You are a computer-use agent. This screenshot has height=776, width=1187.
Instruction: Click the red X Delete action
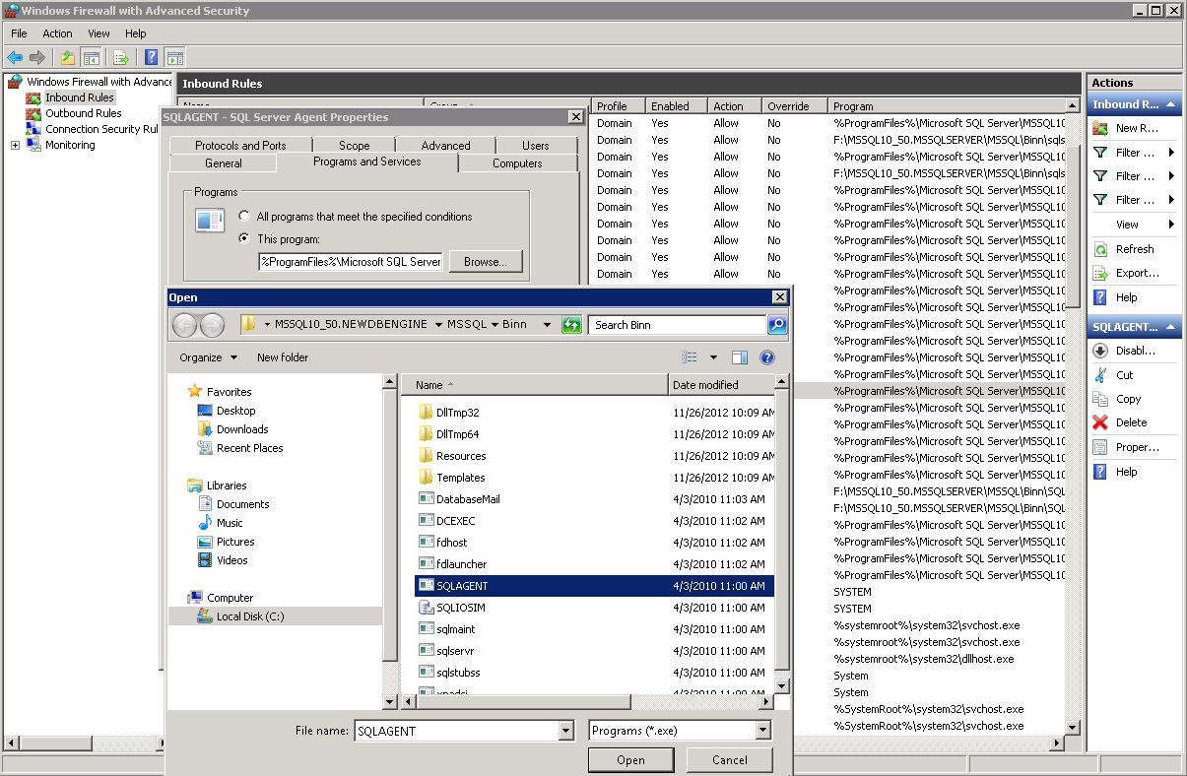tap(1100, 422)
